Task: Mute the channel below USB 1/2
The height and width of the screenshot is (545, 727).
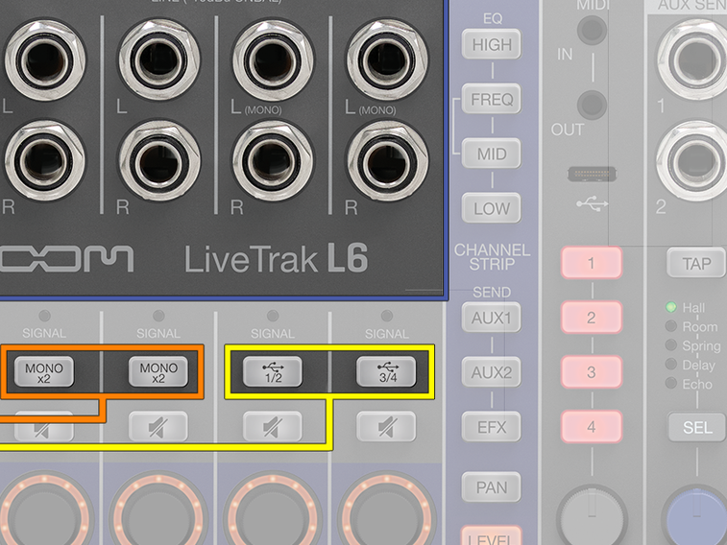Action: click(x=273, y=426)
